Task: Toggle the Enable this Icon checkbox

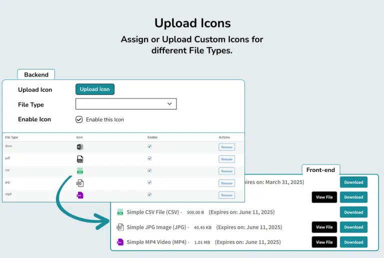Action: pos(79,119)
